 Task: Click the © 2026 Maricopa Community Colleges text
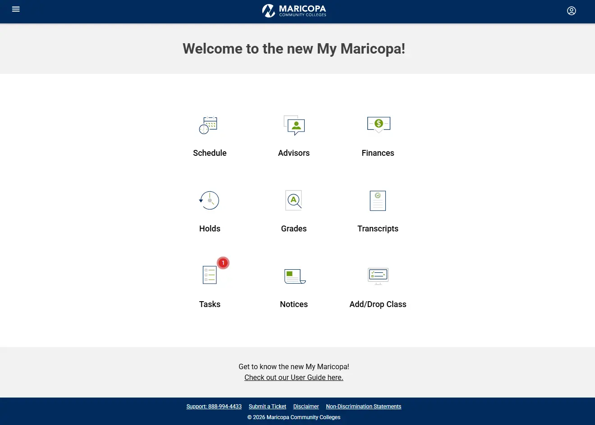294,417
